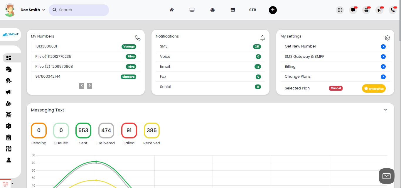Viewport: 401px width, 188px height.
Task: Open the clipboard reports icon in sidebar
Action: (x=9, y=137)
